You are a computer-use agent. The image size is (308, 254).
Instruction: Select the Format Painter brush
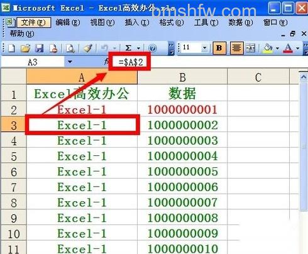[x=88, y=48]
